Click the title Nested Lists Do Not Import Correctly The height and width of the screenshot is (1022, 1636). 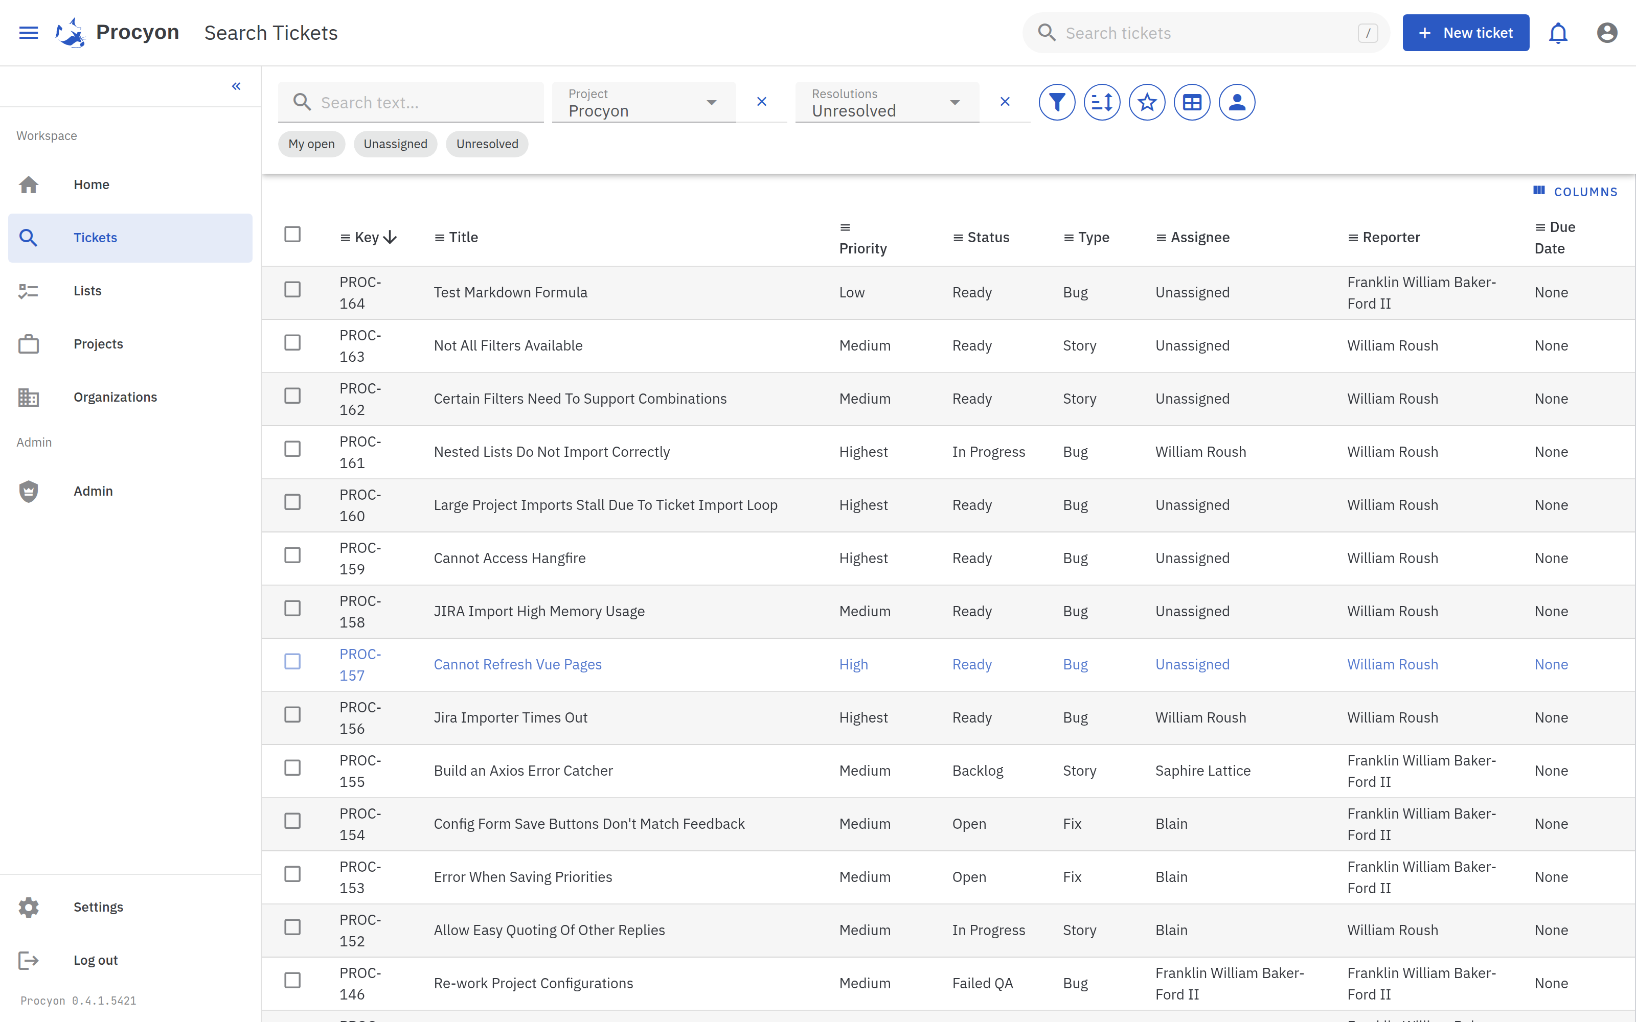(552, 452)
